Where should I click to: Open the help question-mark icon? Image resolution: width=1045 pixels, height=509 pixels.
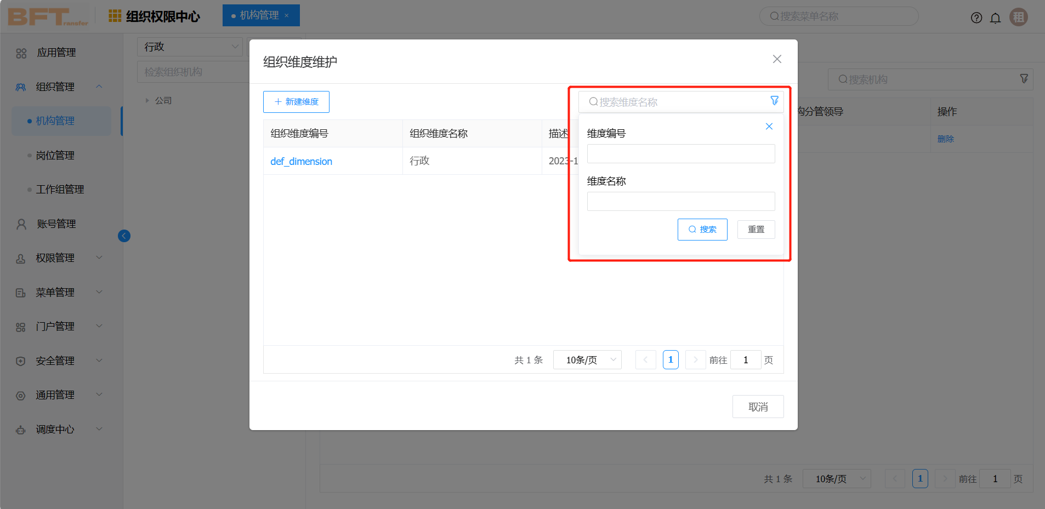[x=976, y=17]
